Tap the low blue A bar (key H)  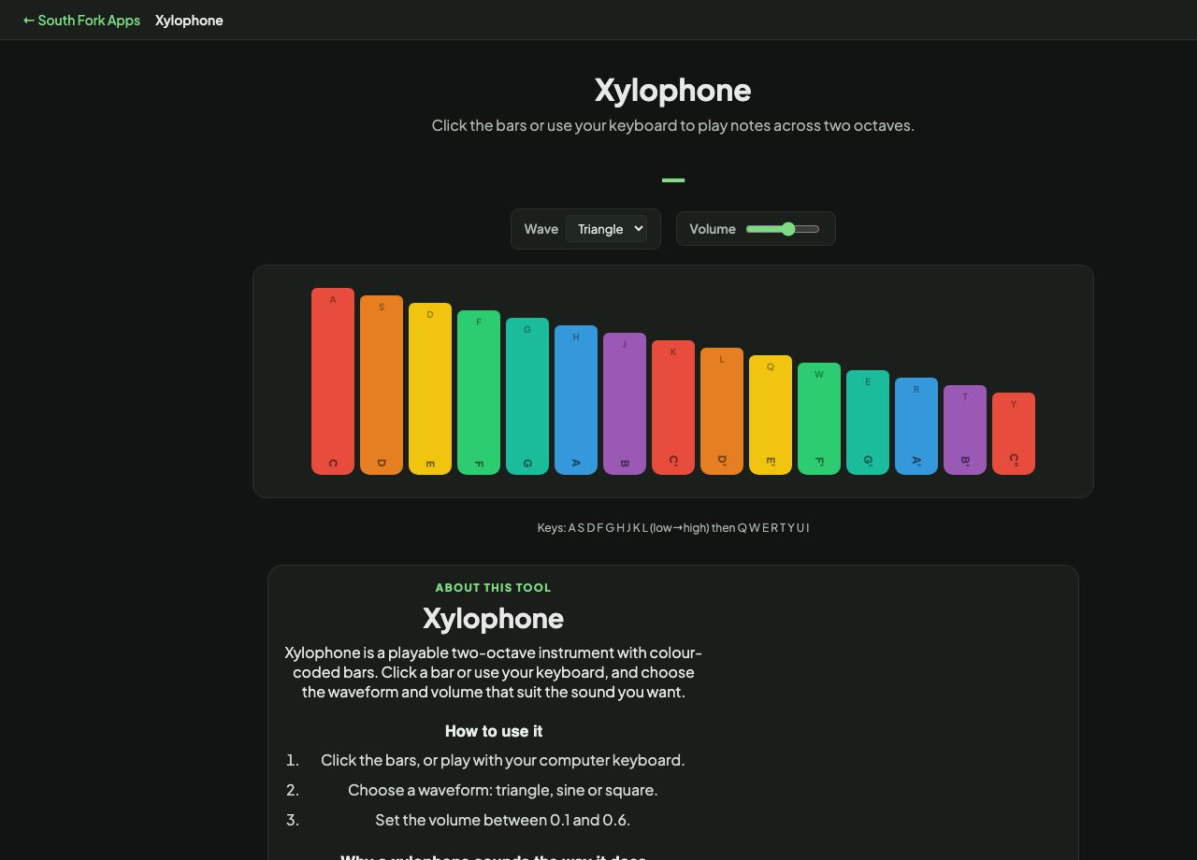coord(576,400)
